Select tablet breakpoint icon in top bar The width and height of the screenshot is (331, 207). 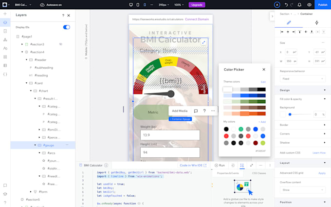tap(138, 5)
